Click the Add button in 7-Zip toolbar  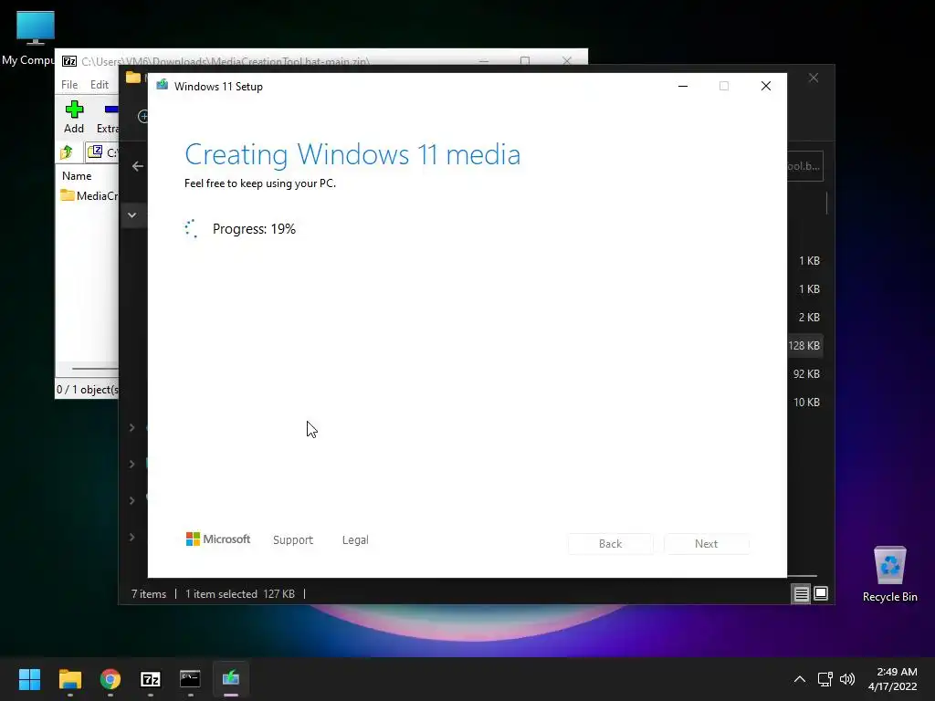click(x=74, y=117)
